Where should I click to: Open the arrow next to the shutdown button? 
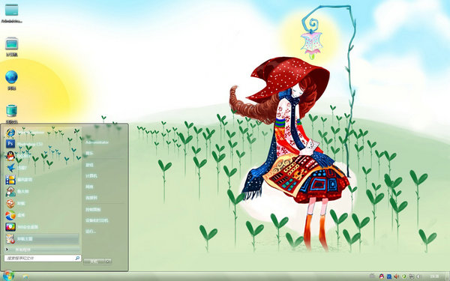pos(107,262)
